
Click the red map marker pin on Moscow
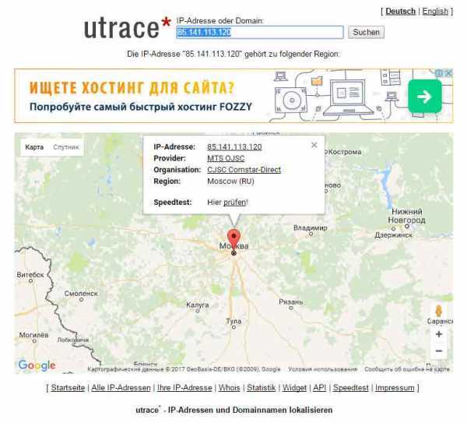(x=233, y=240)
